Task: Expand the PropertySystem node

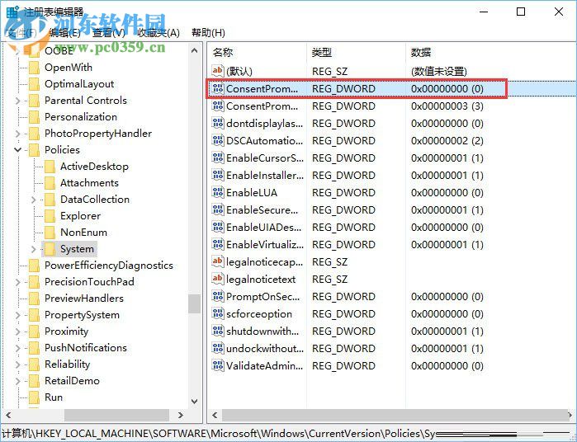Action: coord(17,315)
